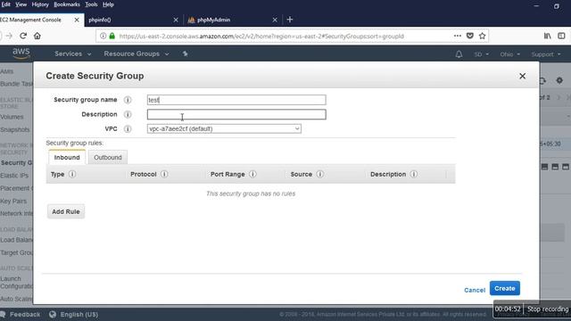
Task: Open the Firefox Bookmarks menu
Action: 67,4
